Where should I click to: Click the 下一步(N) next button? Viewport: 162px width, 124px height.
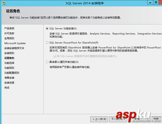(x=118, y=119)
